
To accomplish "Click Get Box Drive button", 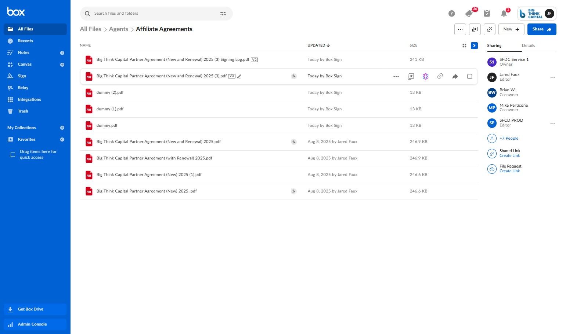I will click(x=35, y=309).
